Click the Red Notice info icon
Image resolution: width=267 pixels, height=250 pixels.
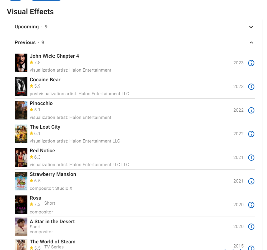(251, 158)
